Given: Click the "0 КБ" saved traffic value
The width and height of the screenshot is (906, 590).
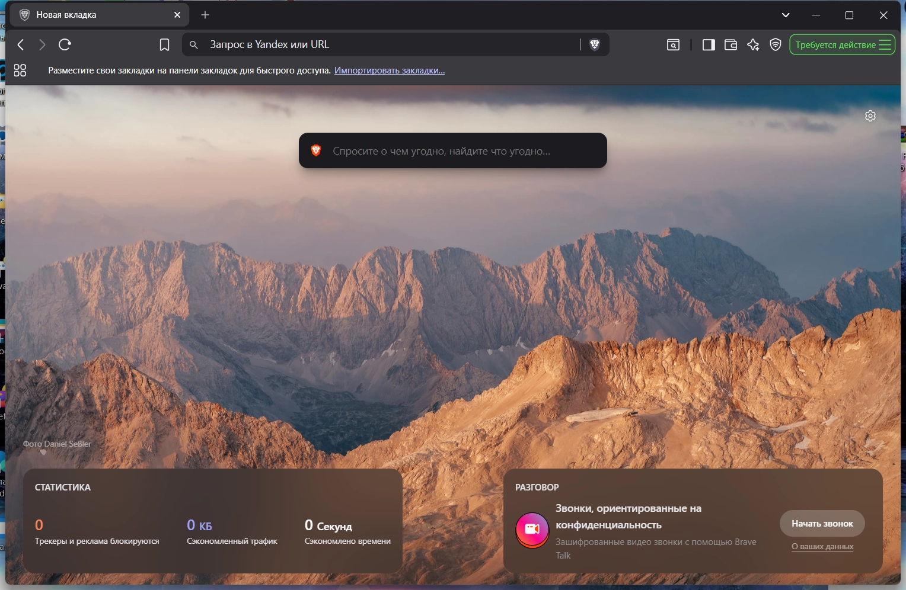Looking at the screenshot, I should (x=199, y=525).
